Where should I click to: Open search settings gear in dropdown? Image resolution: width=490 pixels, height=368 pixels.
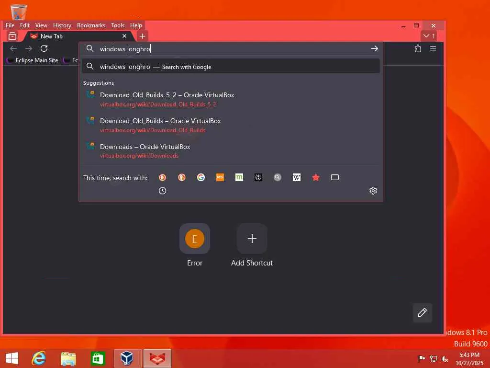373,191
